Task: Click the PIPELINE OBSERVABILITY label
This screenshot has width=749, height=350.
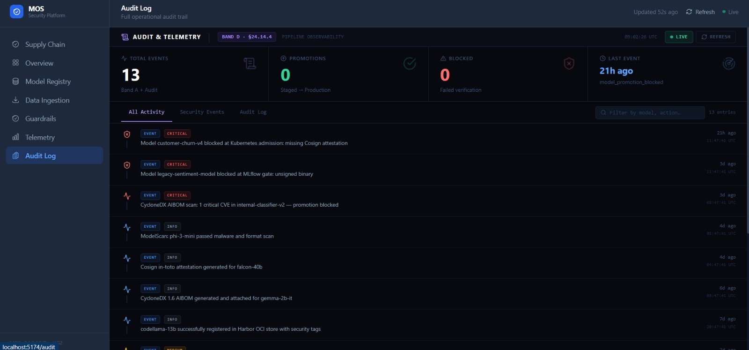Action: [x=313, y=37]
